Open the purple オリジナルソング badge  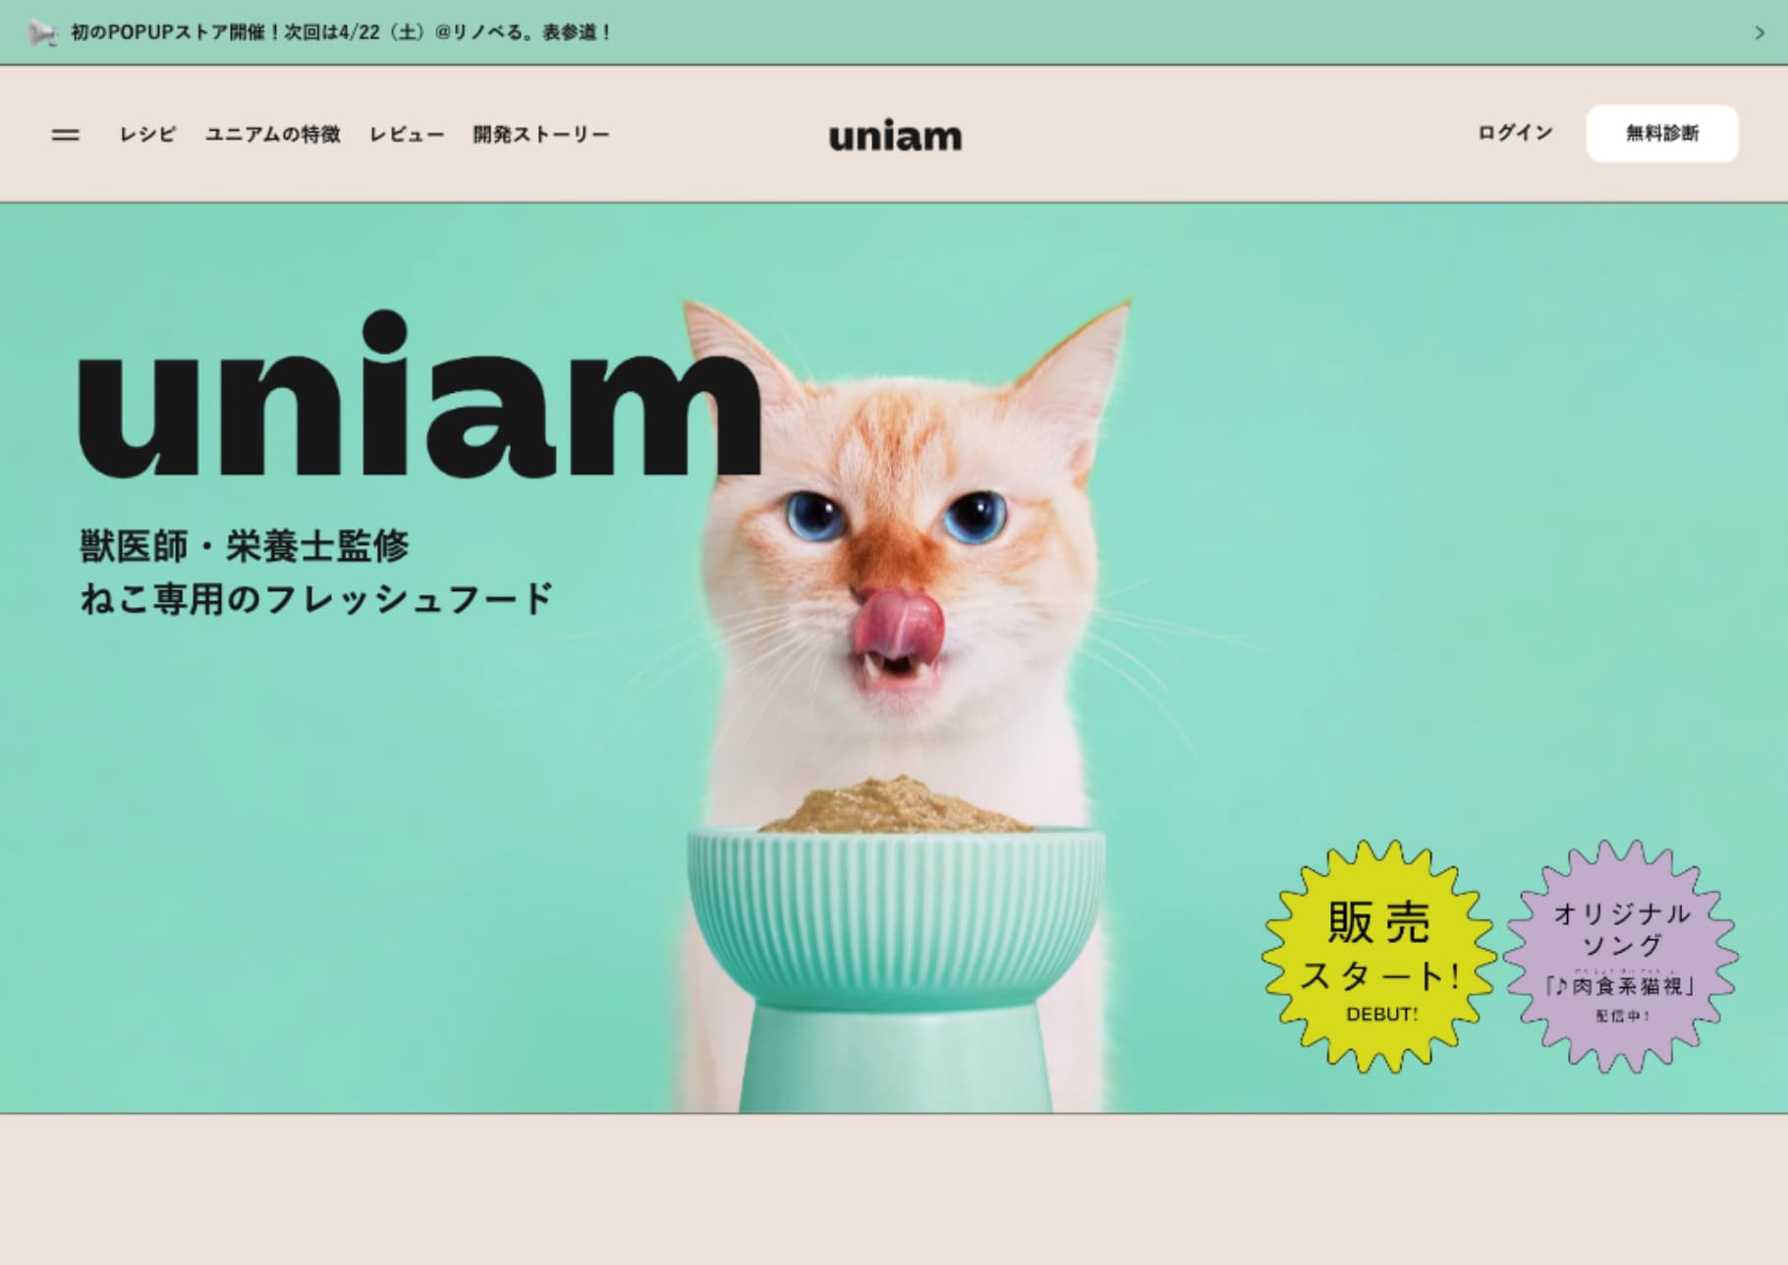pyautogui.click(x=1621, y=956)
